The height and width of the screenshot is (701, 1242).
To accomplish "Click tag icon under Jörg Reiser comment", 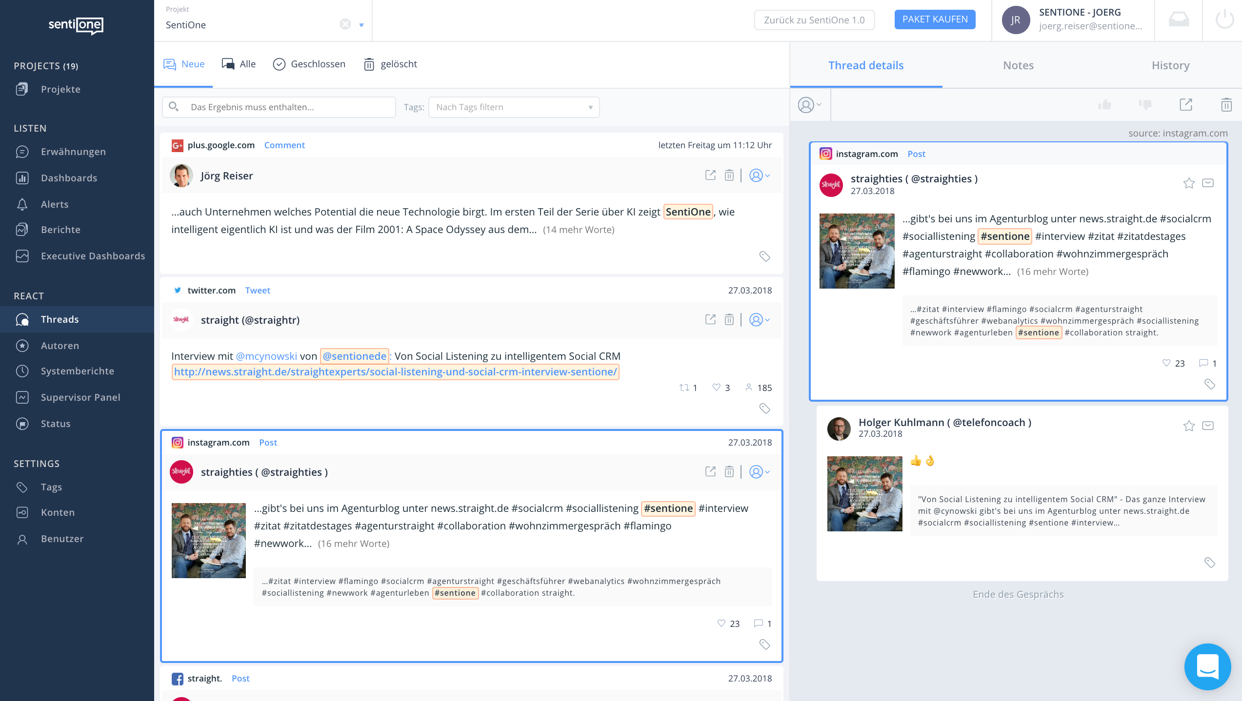I will click(x=764, y=256).
